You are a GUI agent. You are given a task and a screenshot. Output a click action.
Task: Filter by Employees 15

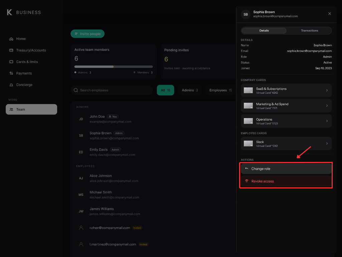(220, 90)
